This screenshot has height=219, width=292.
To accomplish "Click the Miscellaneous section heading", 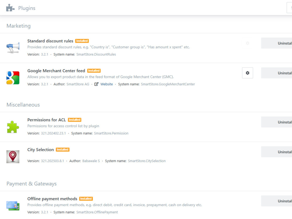I will point(23,105).
